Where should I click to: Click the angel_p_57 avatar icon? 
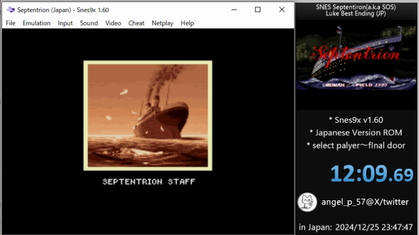coord(307,202)
